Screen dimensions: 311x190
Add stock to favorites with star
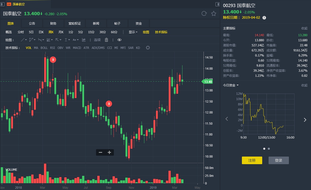[214, 14]
